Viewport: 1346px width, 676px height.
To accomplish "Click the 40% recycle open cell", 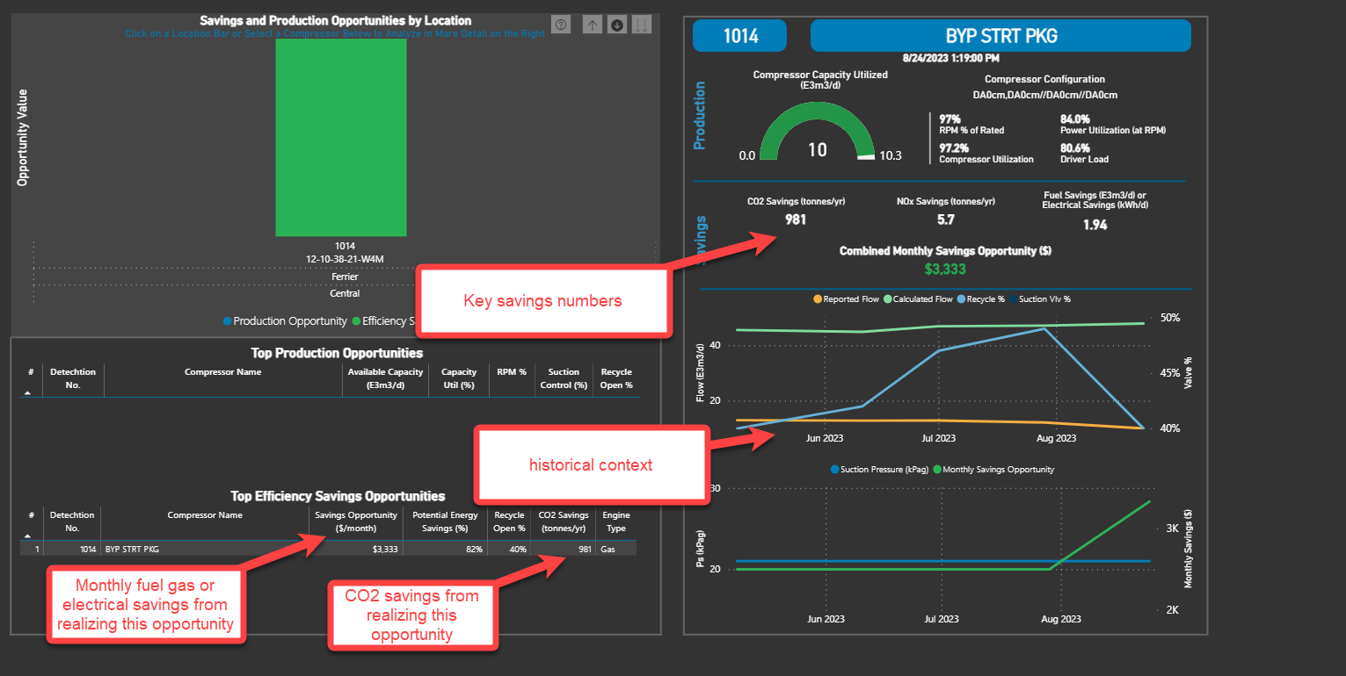I will (517, 549).
